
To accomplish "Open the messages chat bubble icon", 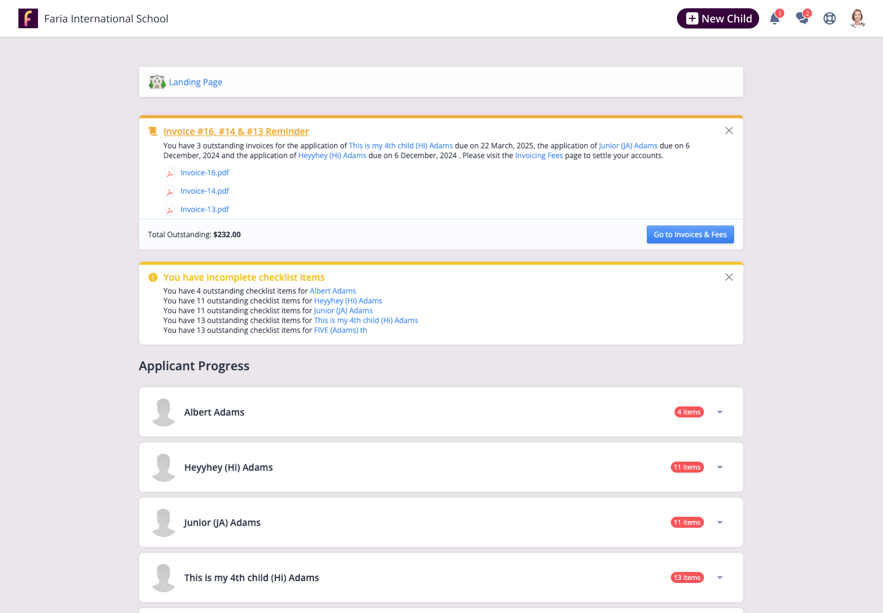I will coord(802,18).
